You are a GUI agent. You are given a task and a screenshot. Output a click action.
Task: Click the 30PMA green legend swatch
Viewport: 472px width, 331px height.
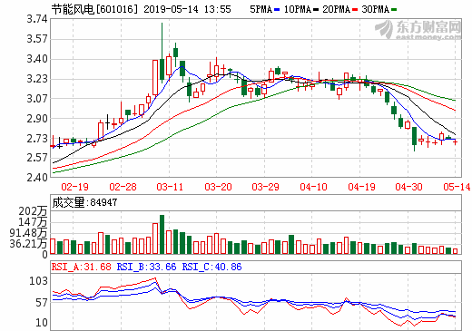pyautogui.click(x=394, y=10)
